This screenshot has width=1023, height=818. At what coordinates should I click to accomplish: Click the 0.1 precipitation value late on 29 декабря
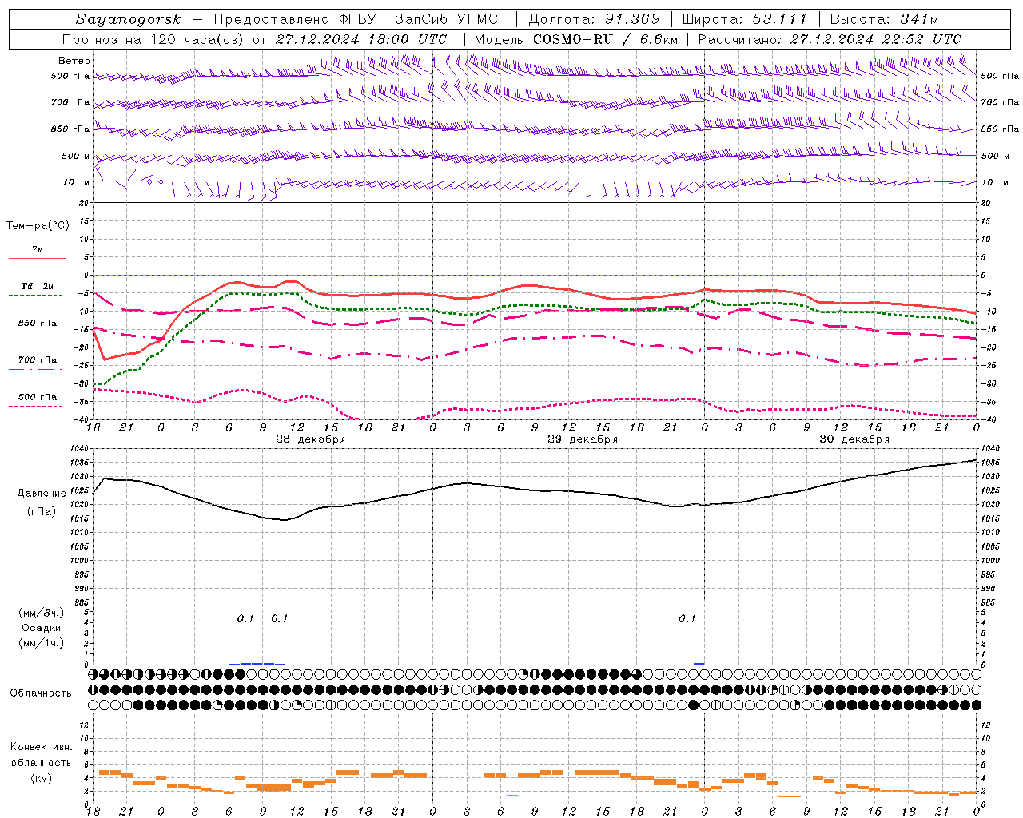(x=687, y=618)
